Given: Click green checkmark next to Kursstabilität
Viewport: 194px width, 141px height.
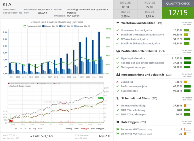Looking at the screenshot, I should [117, 91].
